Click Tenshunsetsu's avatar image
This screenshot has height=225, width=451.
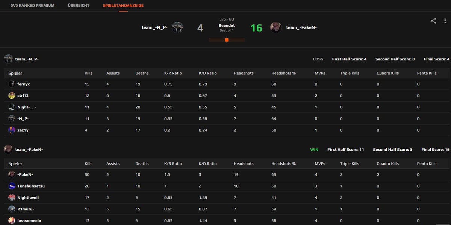11,186
